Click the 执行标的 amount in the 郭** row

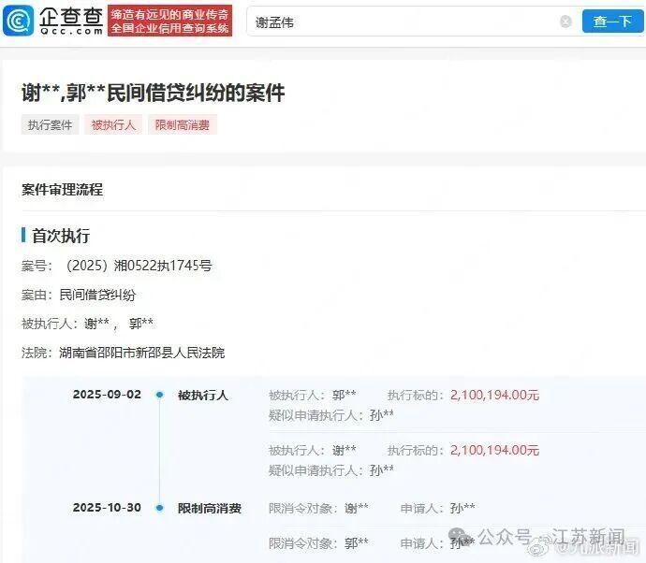tap(494, 395)
